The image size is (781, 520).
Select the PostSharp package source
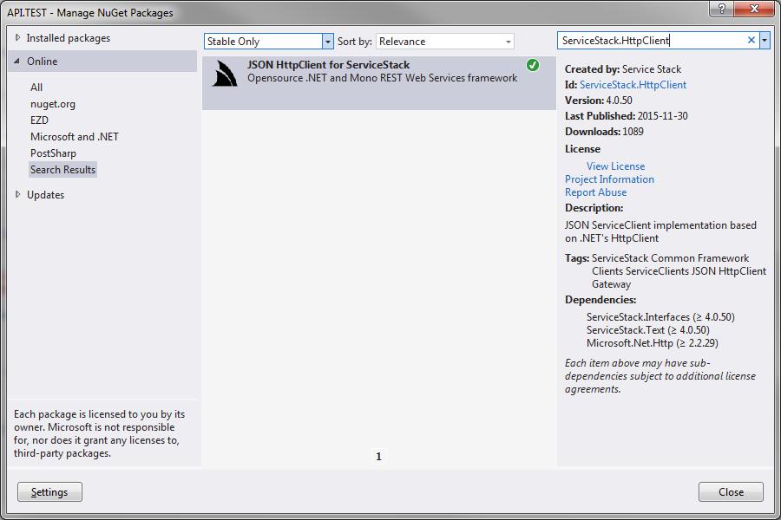[x=53, y=153]
